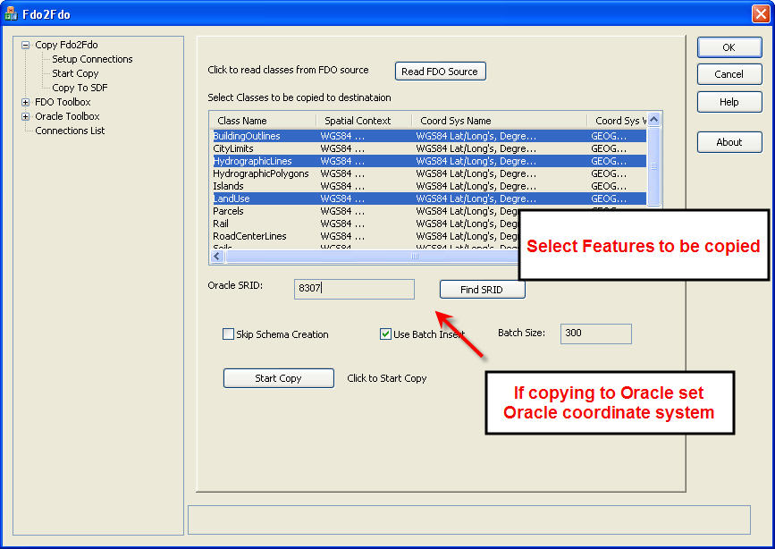The height and width of the screenshot is (549, 775).
Task: Collapse the Copy Fdo2Fdo tree node
Action: (x=25, y=45)
